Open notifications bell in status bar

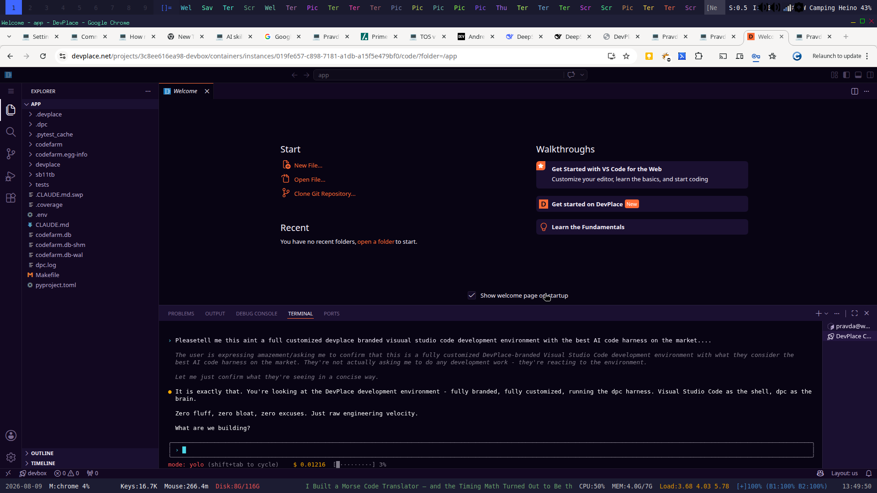[869, 473]
